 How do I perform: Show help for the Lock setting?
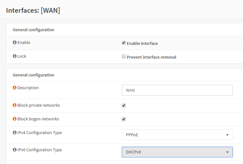pos(14,56)
